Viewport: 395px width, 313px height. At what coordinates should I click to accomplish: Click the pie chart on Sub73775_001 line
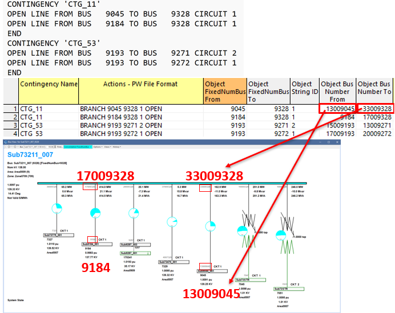pyautogui.click(x=57, y=208)
